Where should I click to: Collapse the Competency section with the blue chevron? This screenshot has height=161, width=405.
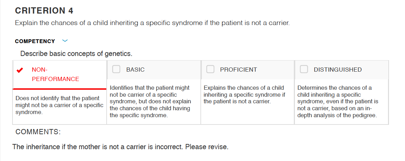[x=65, y=41]
